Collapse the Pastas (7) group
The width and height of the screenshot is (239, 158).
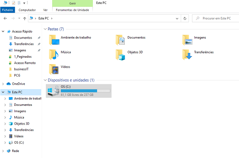(x=45, y=29)
